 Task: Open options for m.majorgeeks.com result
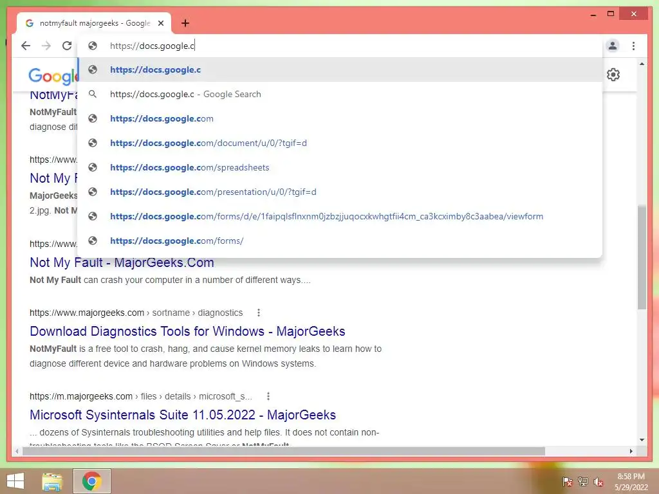coord(268,396)
